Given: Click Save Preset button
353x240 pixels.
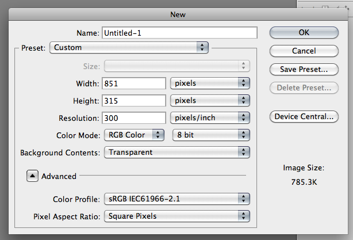Looking at the screenshot, I should 304,70.
